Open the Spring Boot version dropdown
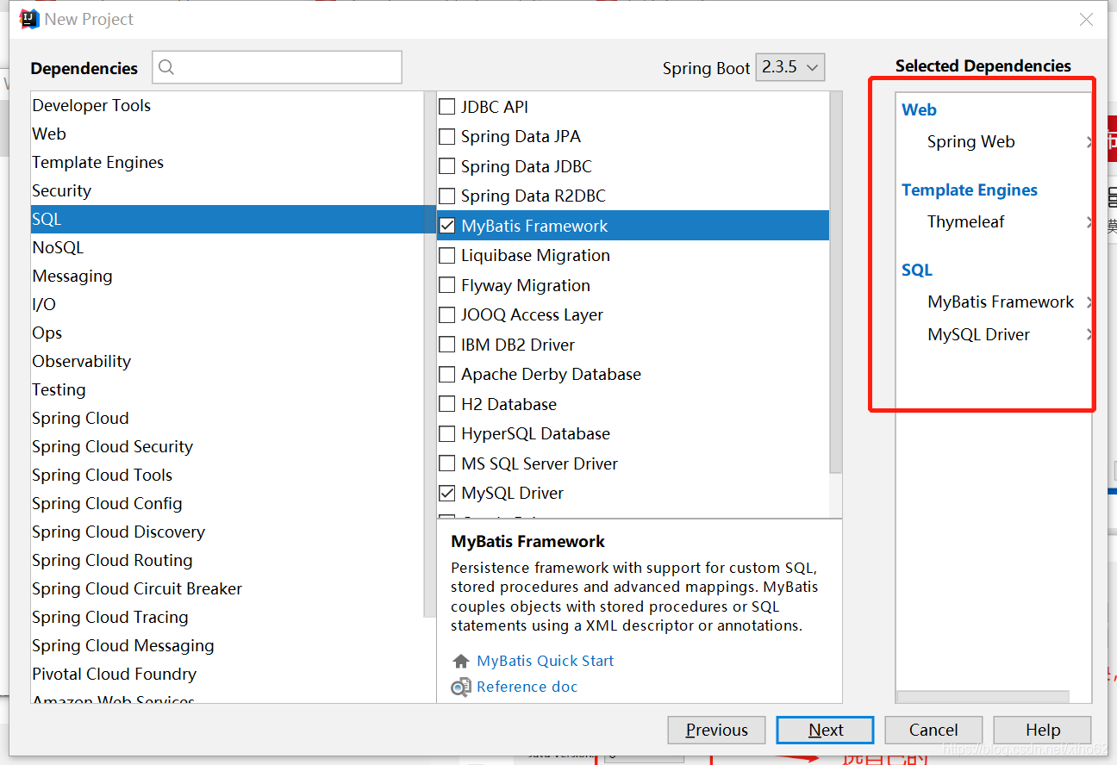 coord(790,67)
